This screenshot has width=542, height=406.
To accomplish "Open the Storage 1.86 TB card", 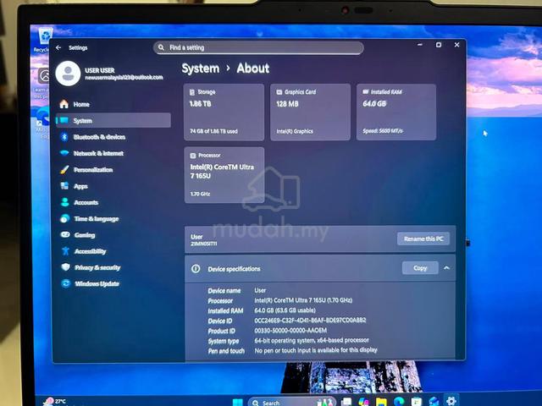I will [x=224, y=112].
